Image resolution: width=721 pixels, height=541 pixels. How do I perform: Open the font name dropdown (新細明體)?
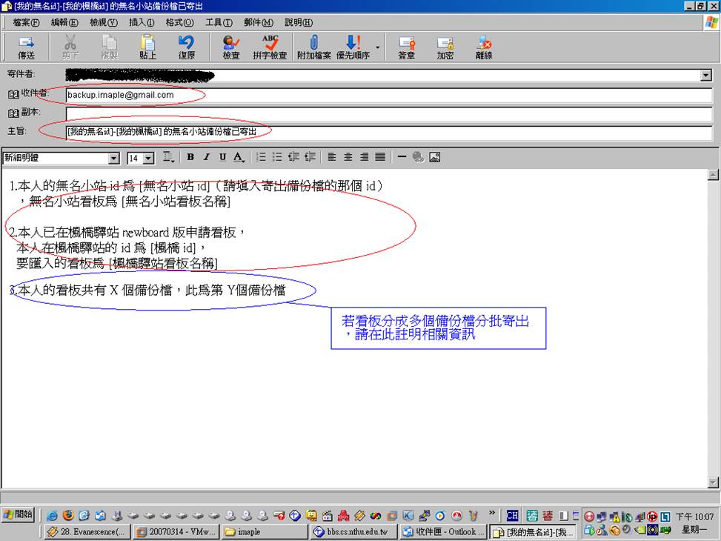[113, 158]
